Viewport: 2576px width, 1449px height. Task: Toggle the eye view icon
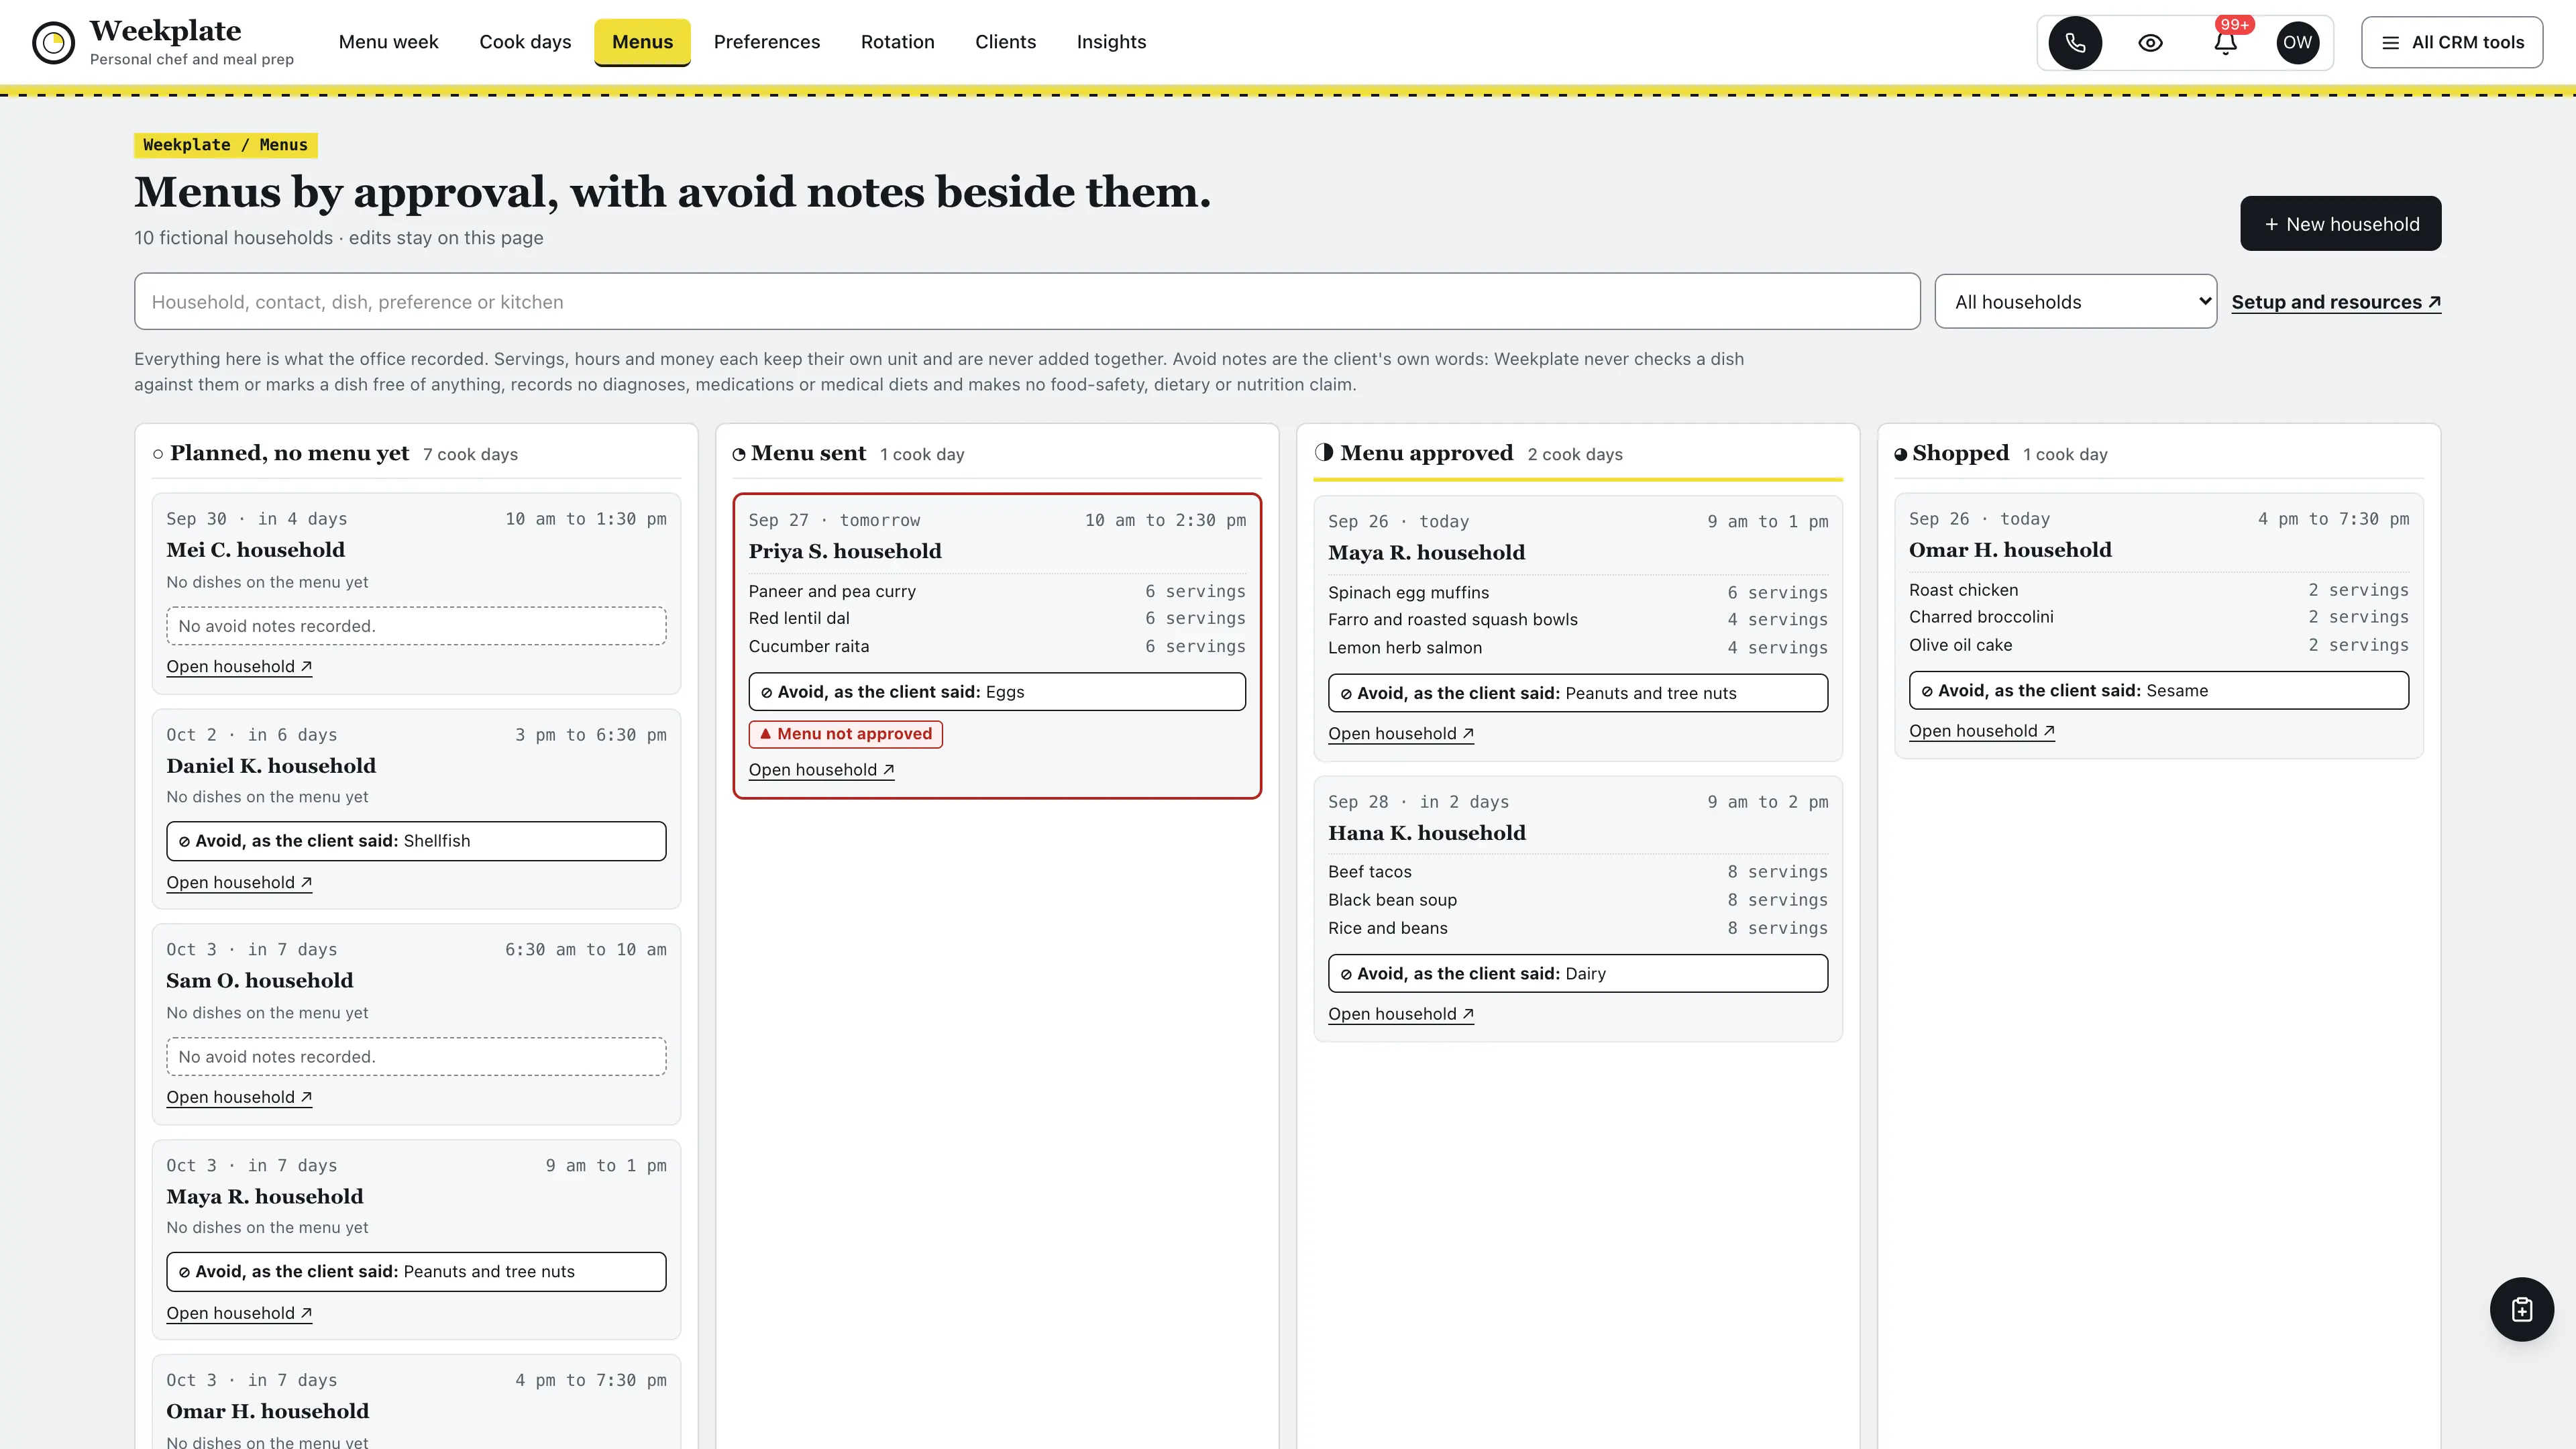(2150, 43)
